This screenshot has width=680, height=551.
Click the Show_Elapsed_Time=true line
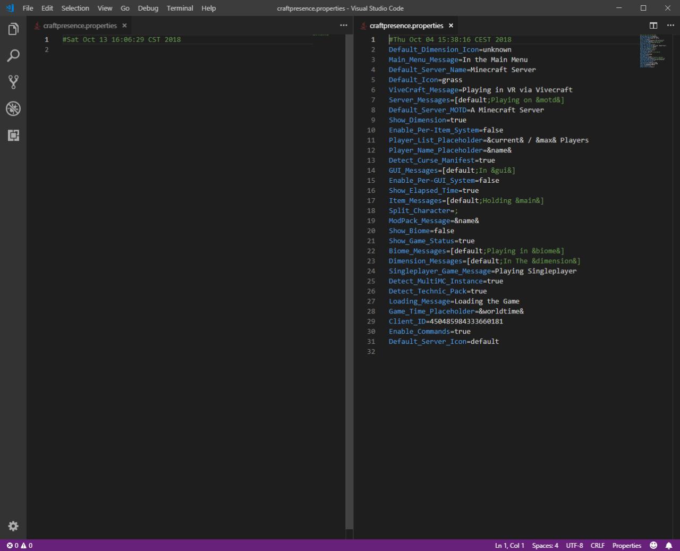click(433, 191)
